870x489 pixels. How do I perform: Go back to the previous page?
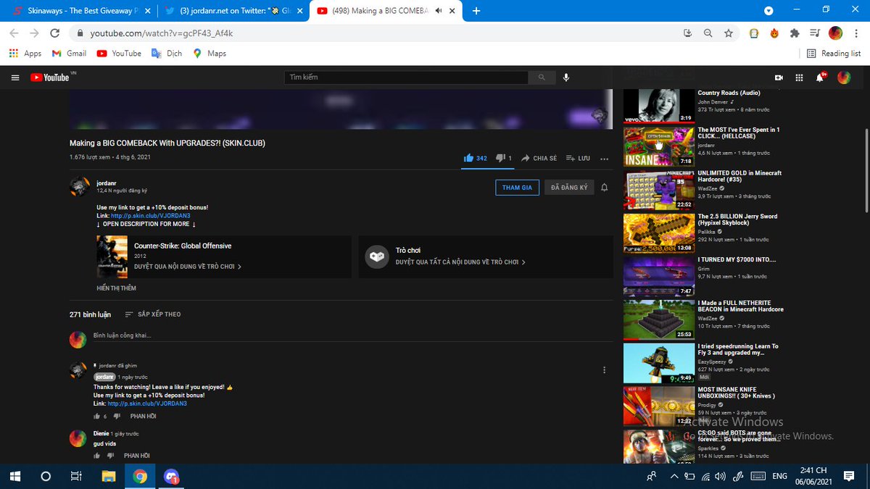tap(14, 33)
